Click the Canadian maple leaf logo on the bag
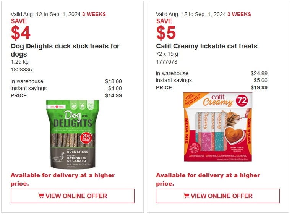The width and height of the screenshot is (292, 215). coord(57,107)
